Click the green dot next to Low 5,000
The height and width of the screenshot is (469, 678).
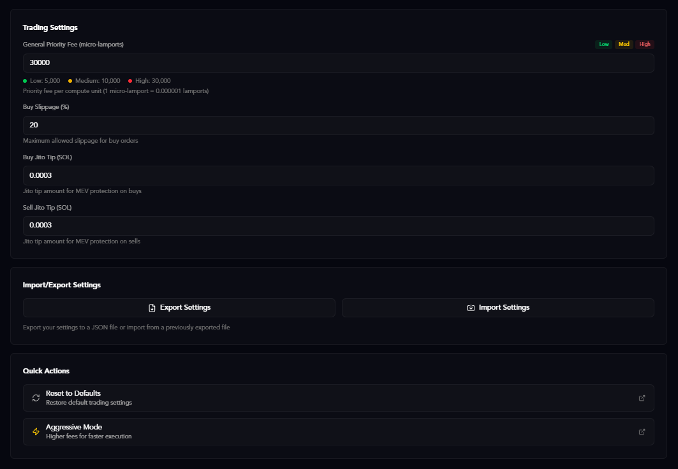tap(24, 81)
